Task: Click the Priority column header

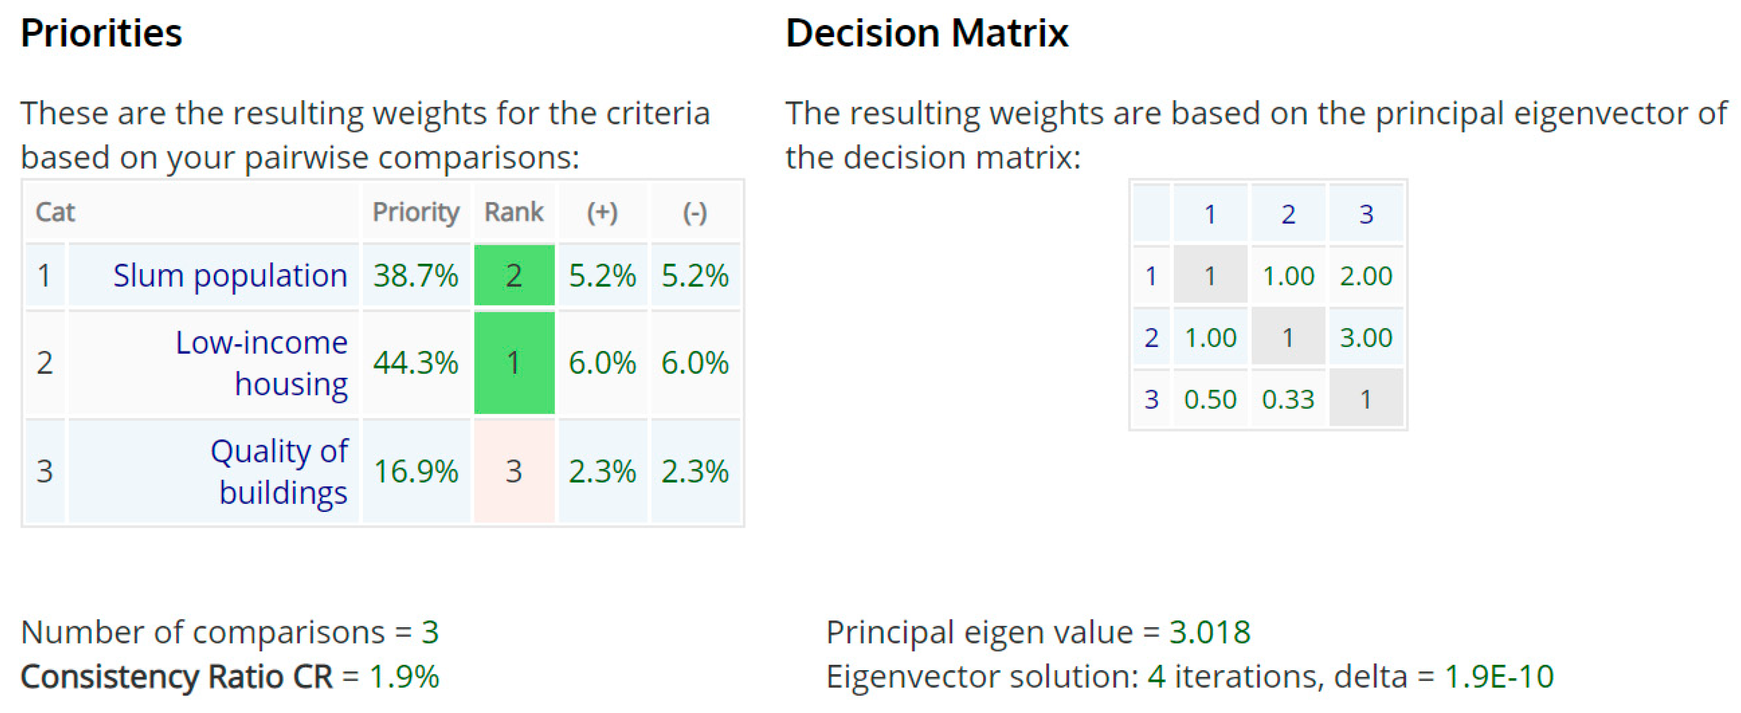Action: click(416, 212)
